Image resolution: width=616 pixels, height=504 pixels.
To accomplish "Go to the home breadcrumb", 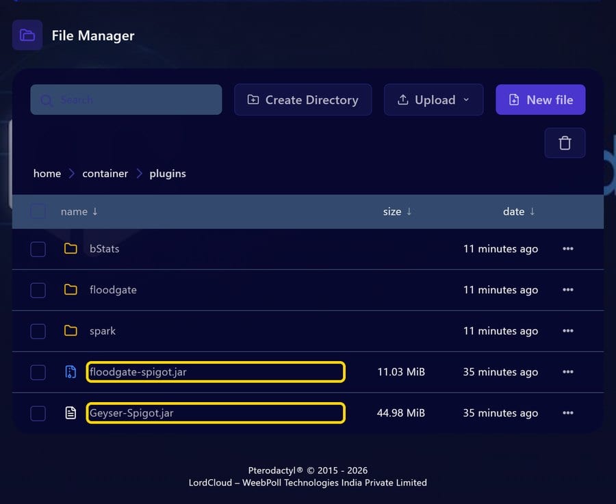I will pyautogui.click(x=47, y=174).
